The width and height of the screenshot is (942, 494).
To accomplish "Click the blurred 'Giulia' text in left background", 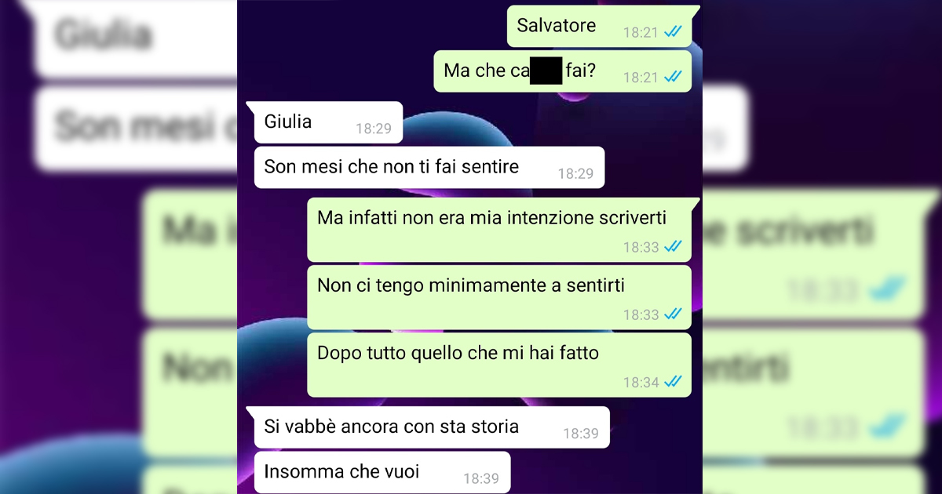I will [104, 35].
